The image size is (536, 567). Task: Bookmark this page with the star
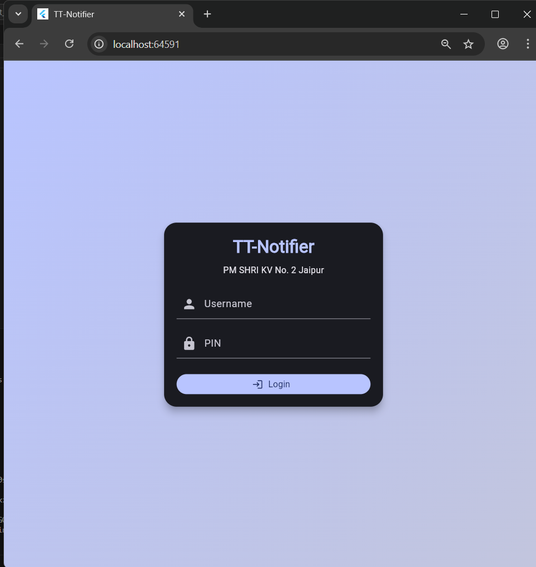pyautogui.click(x=469, y=44)
